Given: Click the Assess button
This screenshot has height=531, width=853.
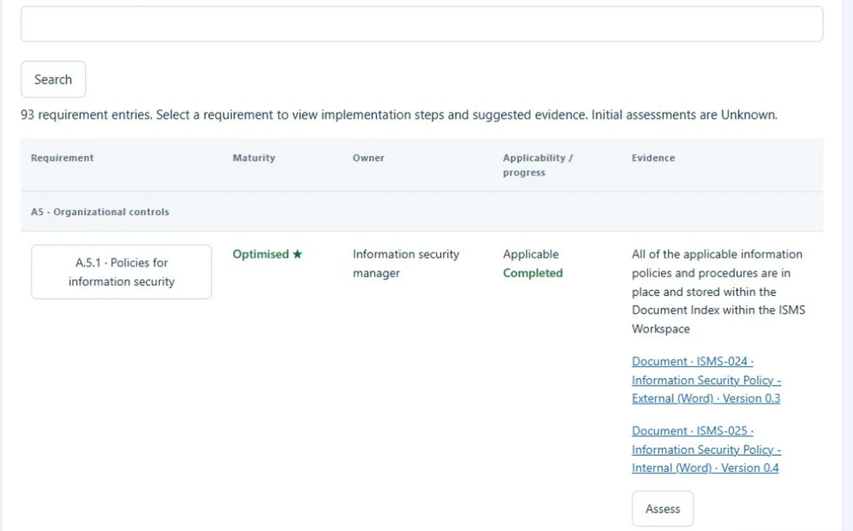Looking at the screenshot, I should tap(663, 509).
